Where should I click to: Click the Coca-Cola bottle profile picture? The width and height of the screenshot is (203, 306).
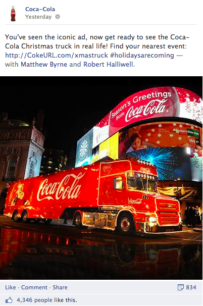(13, 13)
